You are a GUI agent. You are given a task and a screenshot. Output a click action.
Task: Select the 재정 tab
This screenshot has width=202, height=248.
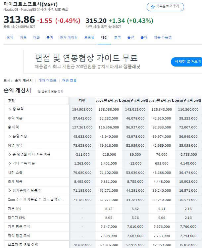(104, 37)
